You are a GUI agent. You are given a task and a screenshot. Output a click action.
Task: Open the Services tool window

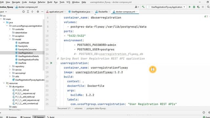(39, 117)
